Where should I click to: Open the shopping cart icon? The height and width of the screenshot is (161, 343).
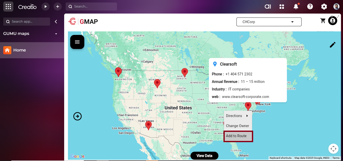point(323,21)
